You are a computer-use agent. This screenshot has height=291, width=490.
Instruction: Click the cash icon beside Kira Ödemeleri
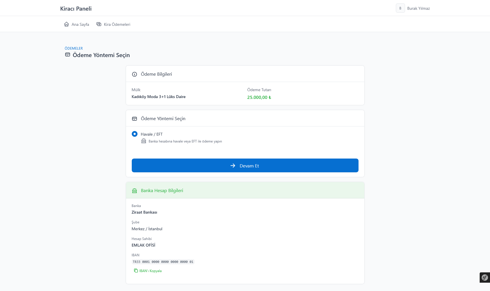(99, 24)
